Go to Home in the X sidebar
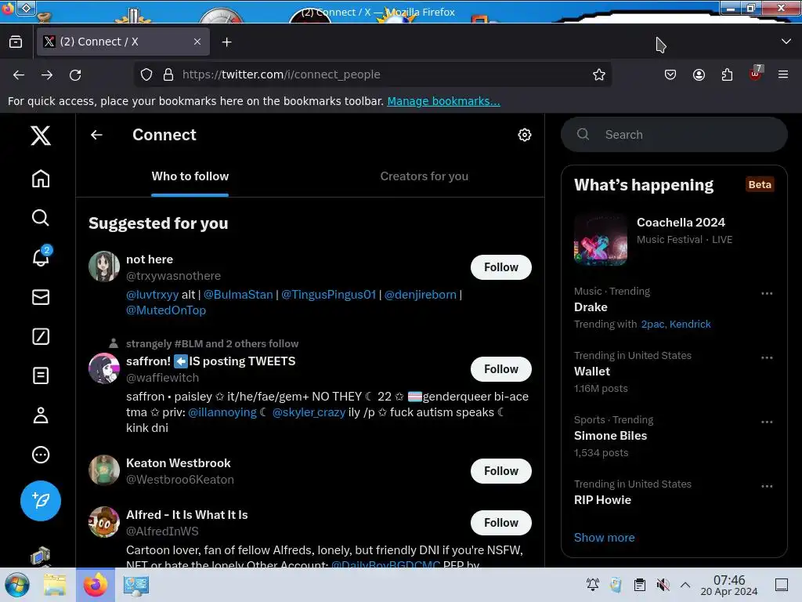Viewport: 802px width, 602px height. point(41,179)
